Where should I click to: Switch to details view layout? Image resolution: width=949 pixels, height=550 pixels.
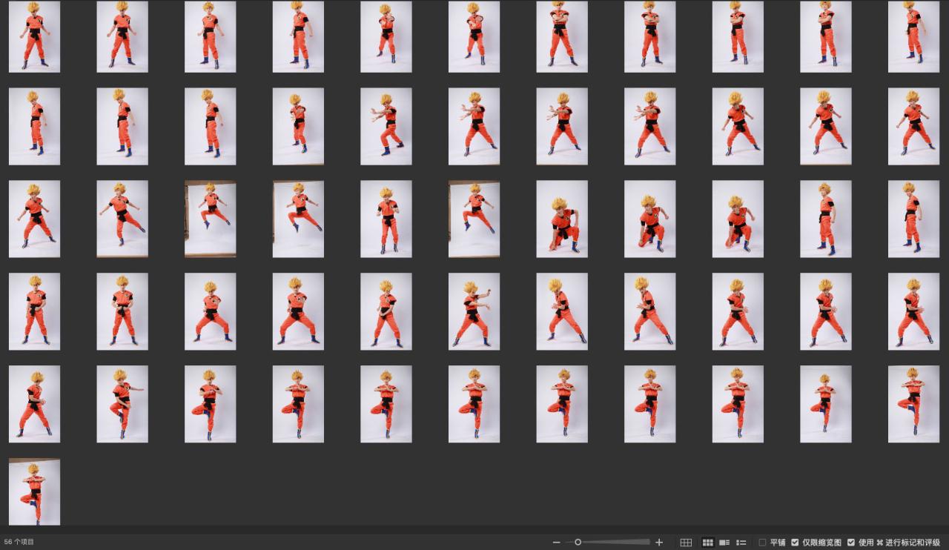[x=724, y=543]
